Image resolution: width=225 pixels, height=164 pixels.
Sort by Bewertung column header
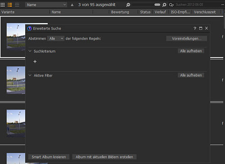[120, 12]
